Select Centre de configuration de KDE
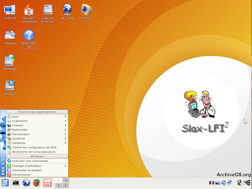 pos(37,147)
